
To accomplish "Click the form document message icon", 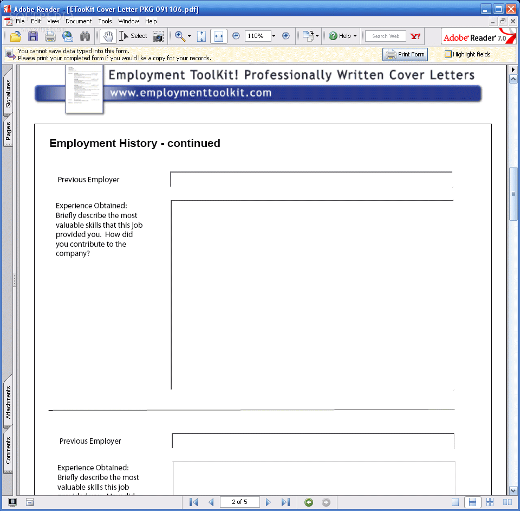I will [x=10, y=54].
